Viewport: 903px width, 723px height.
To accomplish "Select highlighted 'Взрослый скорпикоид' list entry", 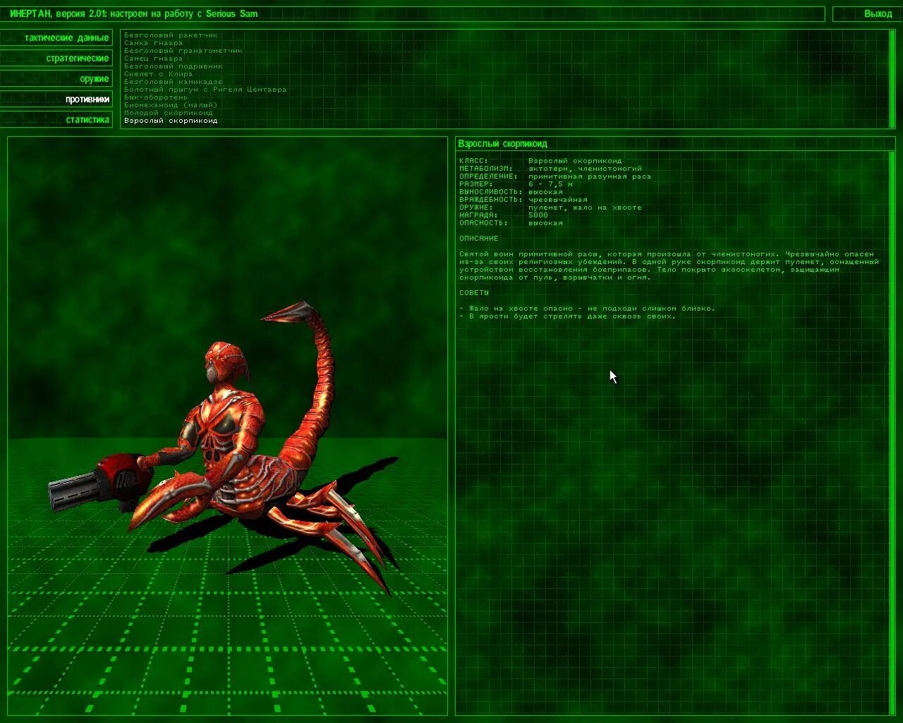I will pos(171,121).
